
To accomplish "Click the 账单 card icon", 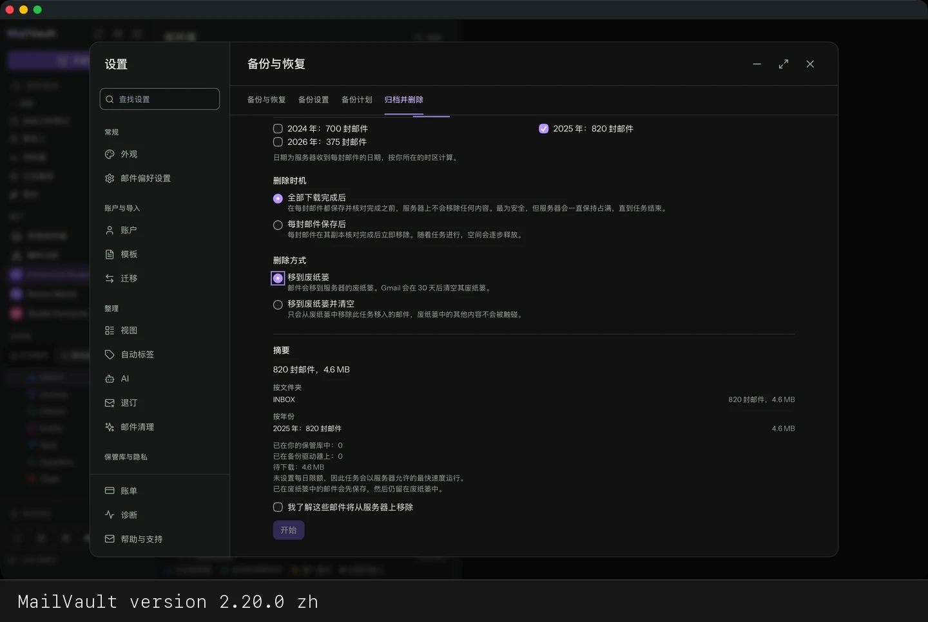I will click(110, 491).
